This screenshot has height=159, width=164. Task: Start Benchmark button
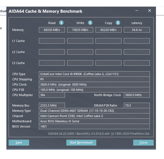pos(81,142)
